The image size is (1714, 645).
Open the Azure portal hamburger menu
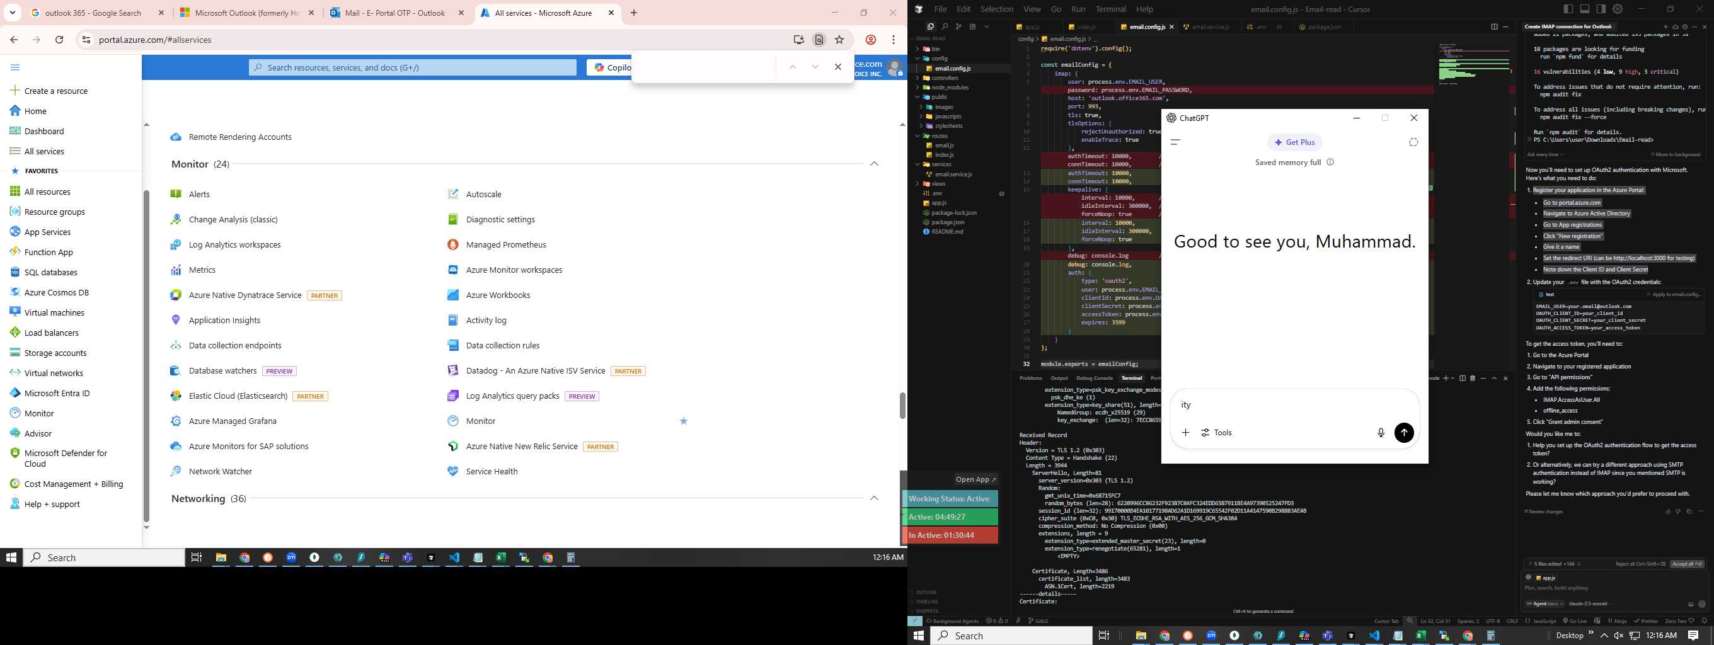tap(14, 67)
